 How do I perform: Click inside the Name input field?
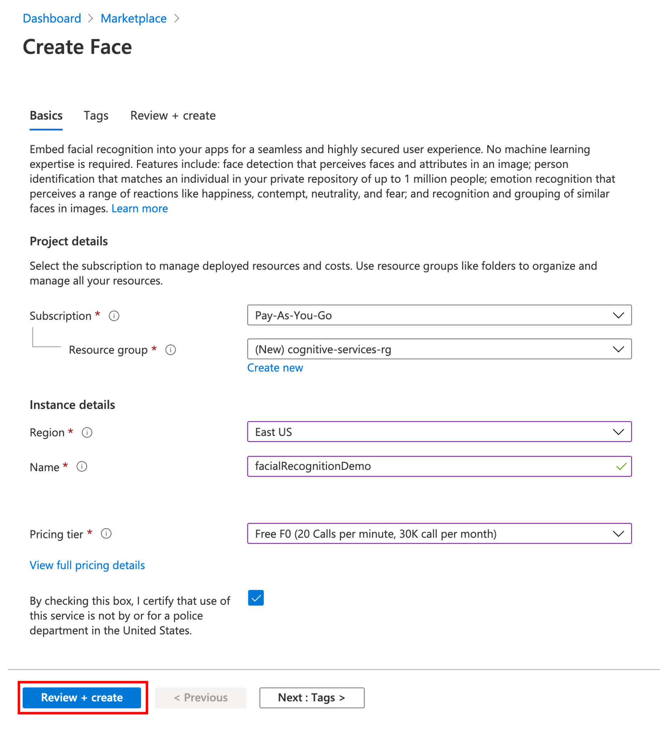(x=399, y=467)
